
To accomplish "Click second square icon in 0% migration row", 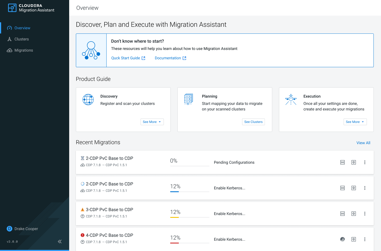I will coord(353,162).
